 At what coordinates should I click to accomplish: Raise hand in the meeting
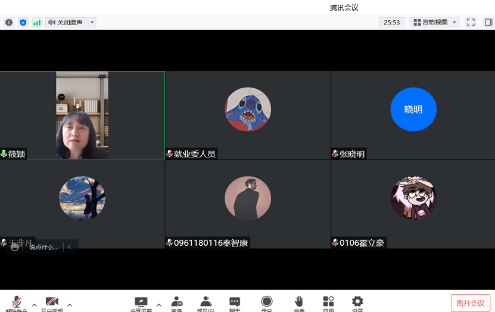tap(299, 302)
